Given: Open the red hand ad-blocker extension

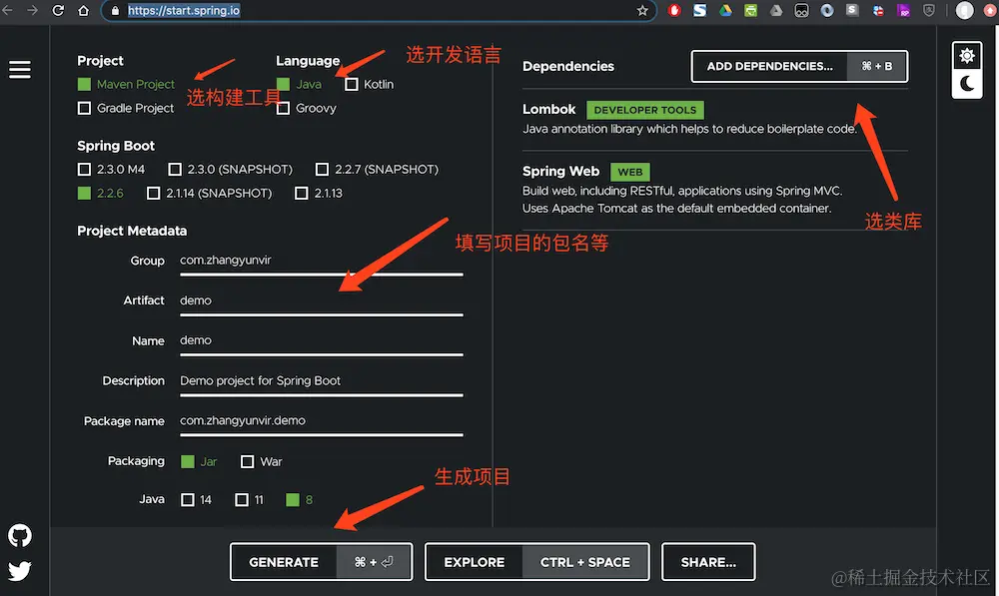Looking at the screenshot, I should 674,10.
